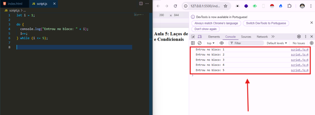Click the device width value 390
The height and width of the screenshot is (115, 315).
pos(161,15)
